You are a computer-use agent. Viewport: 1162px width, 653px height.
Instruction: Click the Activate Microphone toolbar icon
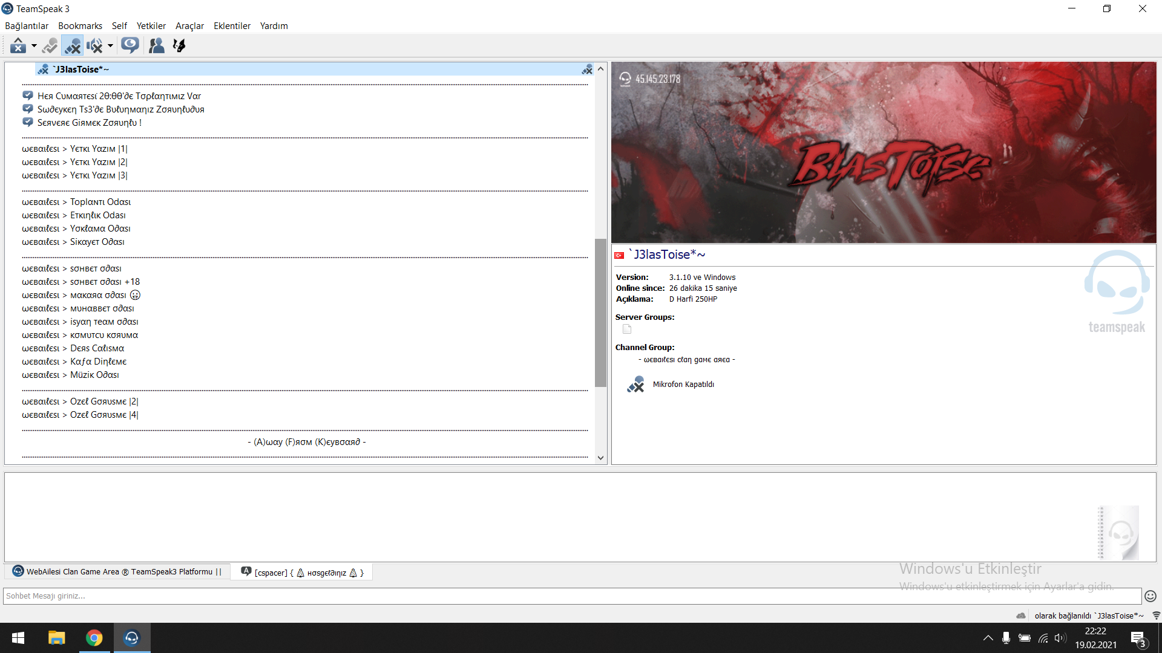pyautogui.click(x=50, y=45)
